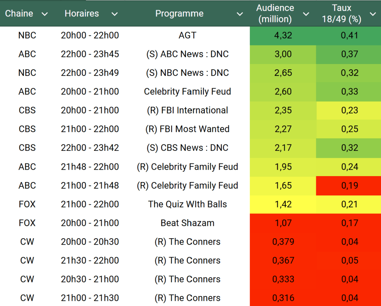
Task: Click the 4,32 audience value cell
Action: point(283,36)
